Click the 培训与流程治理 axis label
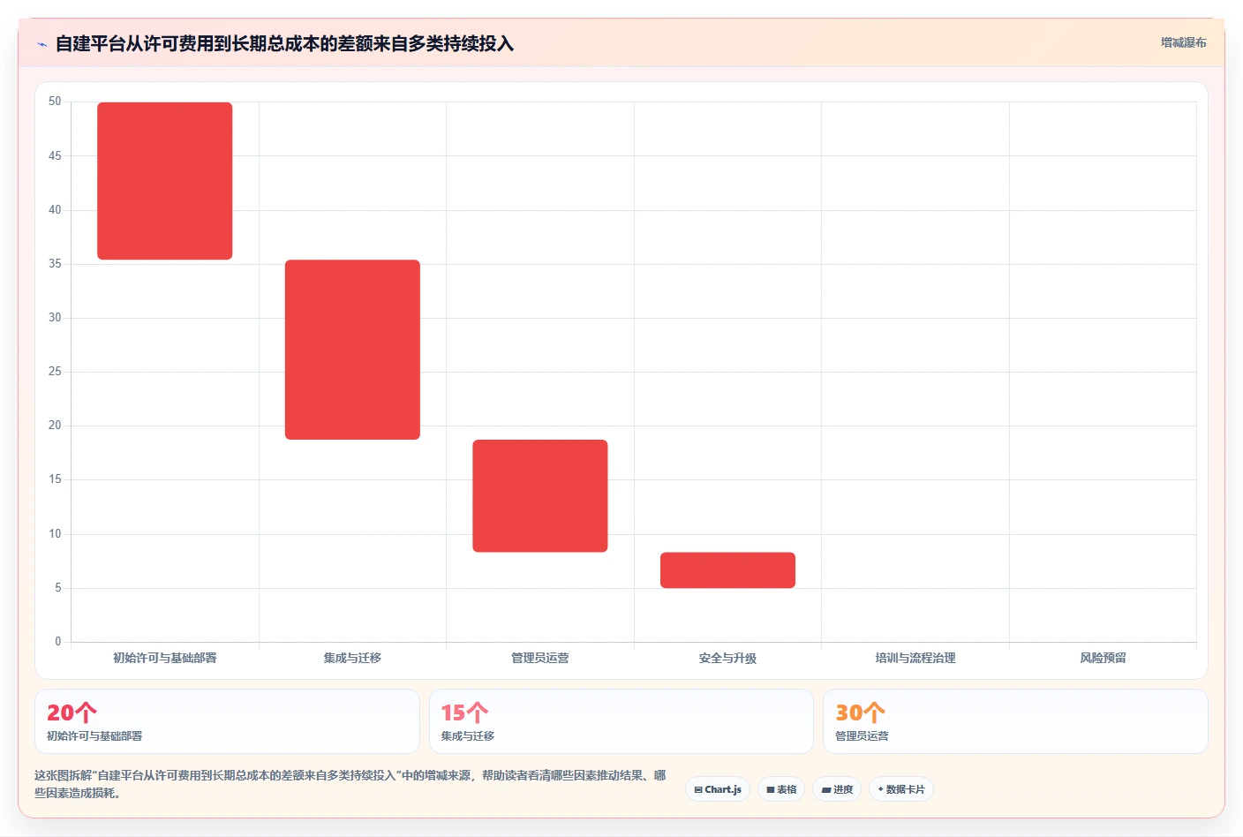The width and height of the screenshot is (1243, 837). click(x=915, y=658)
